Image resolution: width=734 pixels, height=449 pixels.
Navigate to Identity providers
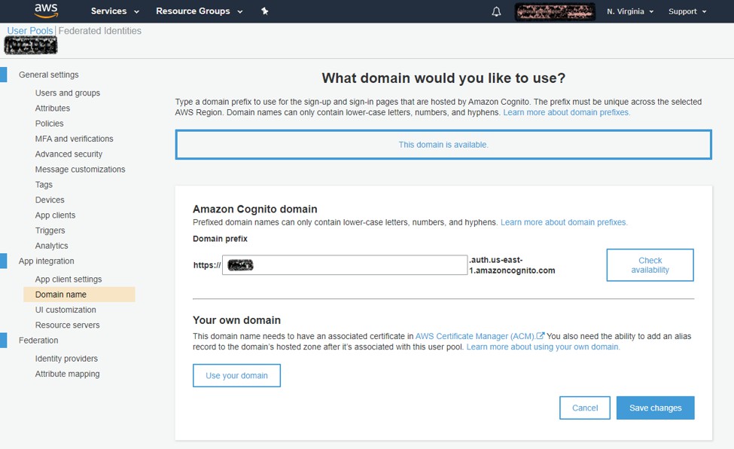[x=66, y=359]
